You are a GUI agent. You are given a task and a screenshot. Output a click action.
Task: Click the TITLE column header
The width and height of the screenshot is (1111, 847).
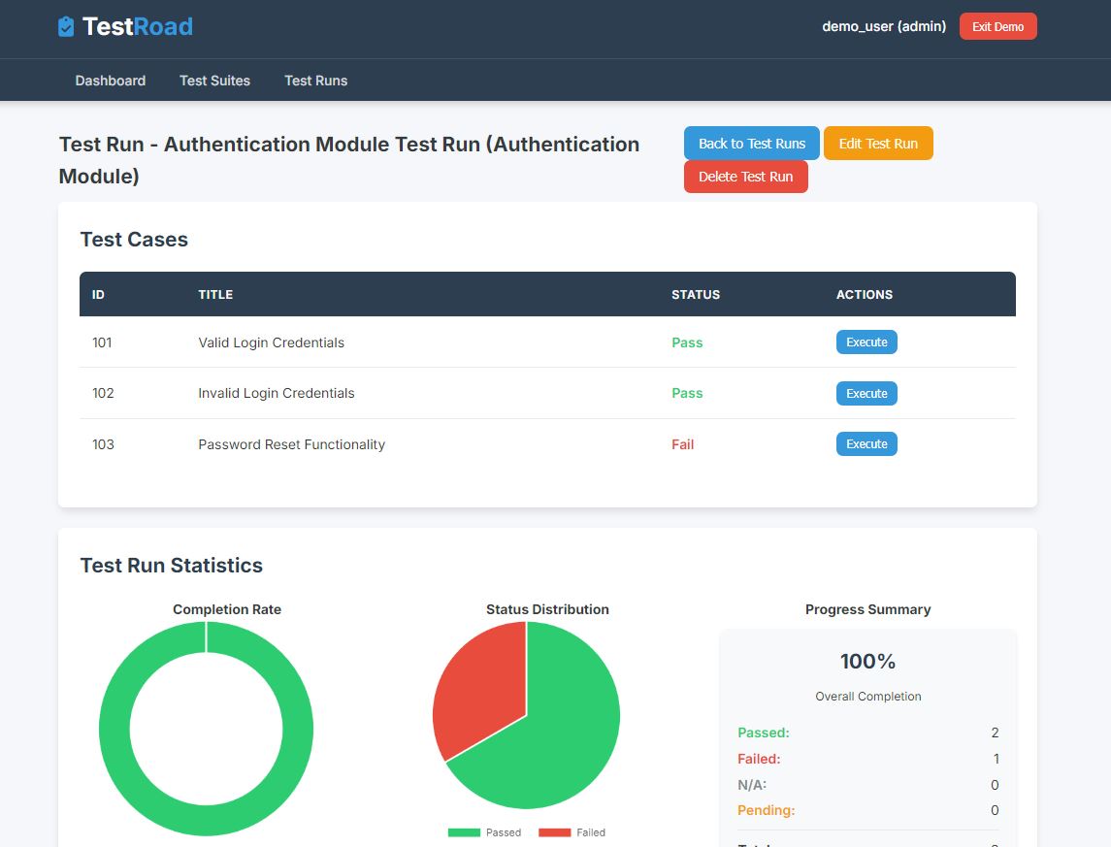215,294
